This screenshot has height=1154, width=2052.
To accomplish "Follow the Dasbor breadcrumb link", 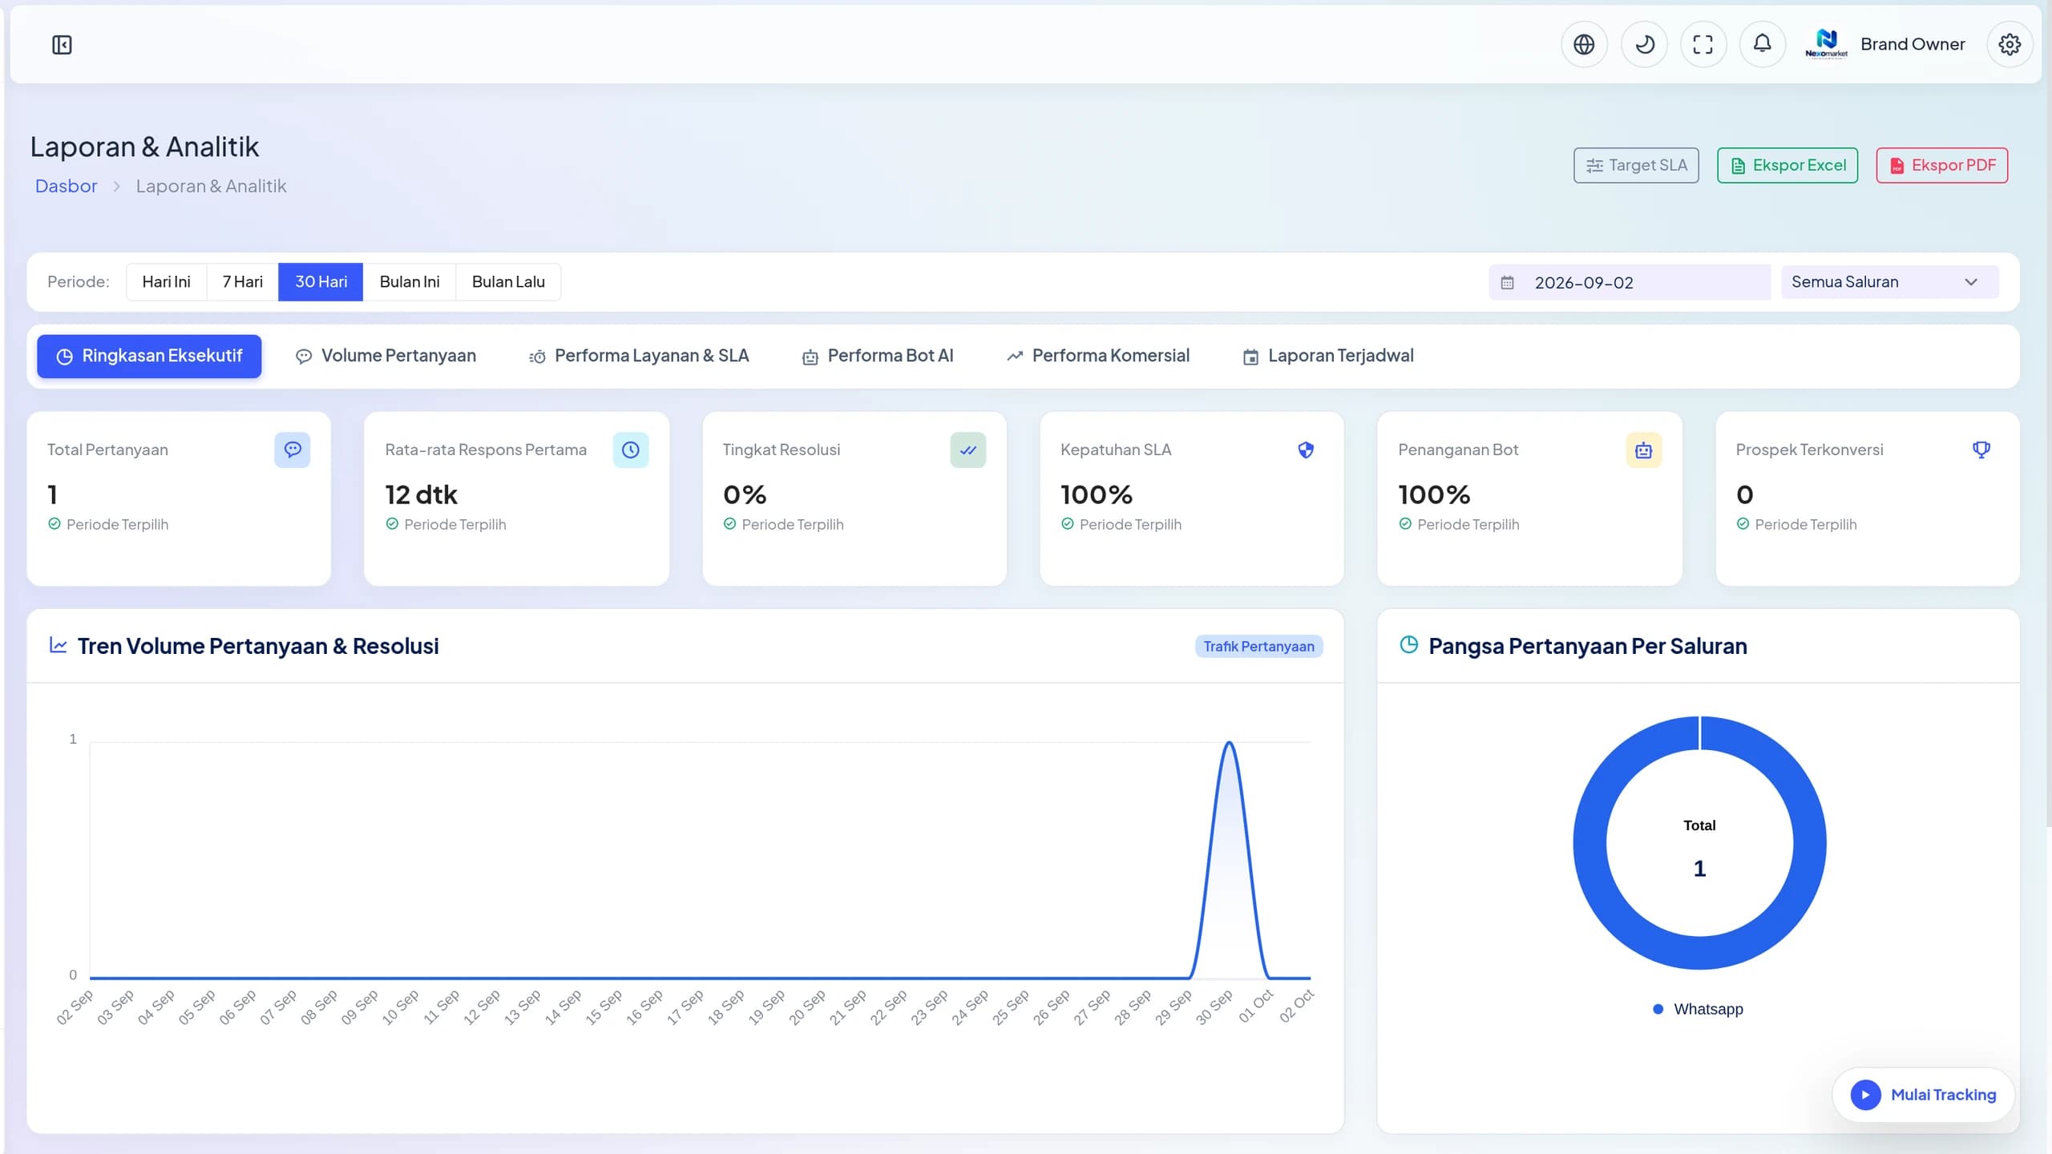I will [66, 186].
